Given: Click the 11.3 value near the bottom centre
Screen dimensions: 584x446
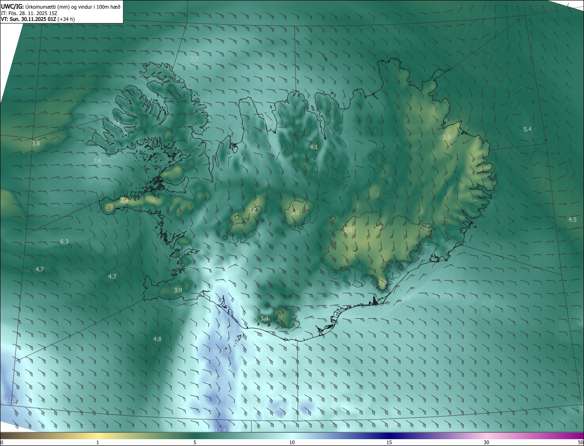Looking at the screenshot, I should click(280, 414).
